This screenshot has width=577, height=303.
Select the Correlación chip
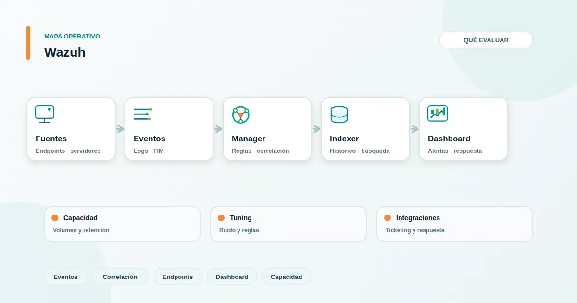120,277
